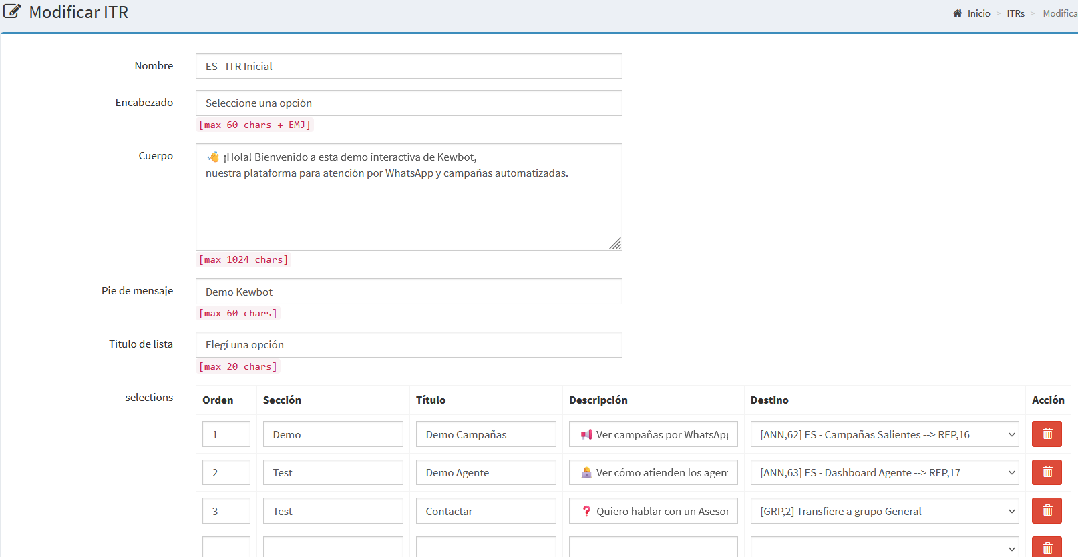Click the Nombre label
The image size is (1078, 557).
pos(154,65)
